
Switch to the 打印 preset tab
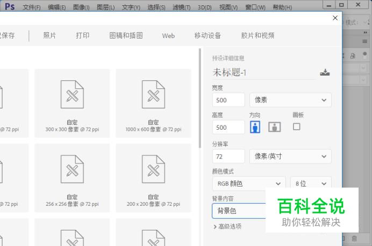[83, 35]
